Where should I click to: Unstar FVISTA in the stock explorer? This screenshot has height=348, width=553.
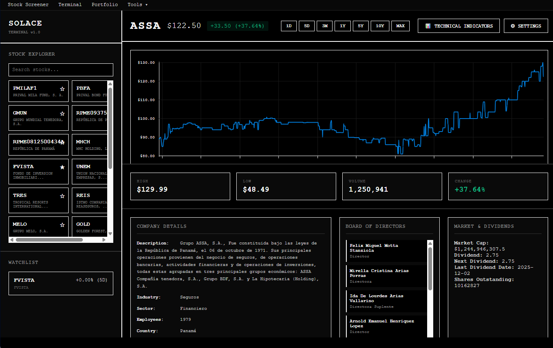pyautogui.click(x=63, y=166)
